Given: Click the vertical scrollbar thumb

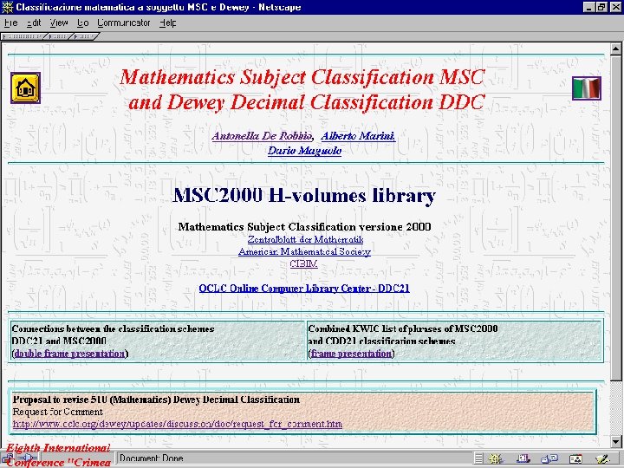Looking at the screenshot, I should pyautogui.click(x=616, y=218).
